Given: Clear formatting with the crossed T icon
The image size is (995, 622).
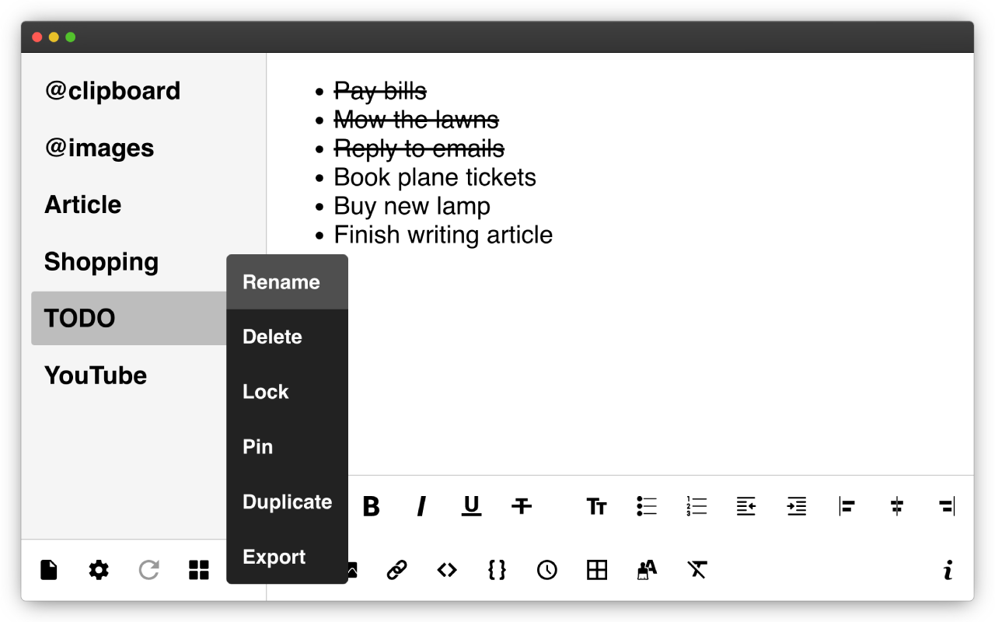Looking at the screenshot, I should pyautogui.click(x=696, y=570).
